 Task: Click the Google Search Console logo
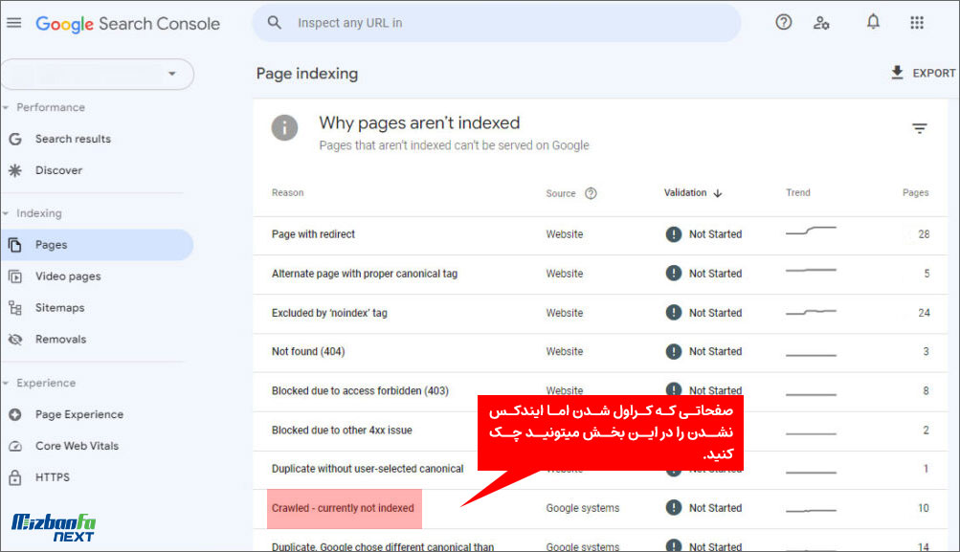tap(127, 24)
